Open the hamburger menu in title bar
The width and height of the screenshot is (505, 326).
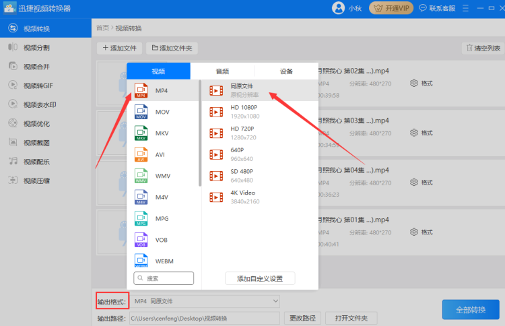(x=465, y=8)
